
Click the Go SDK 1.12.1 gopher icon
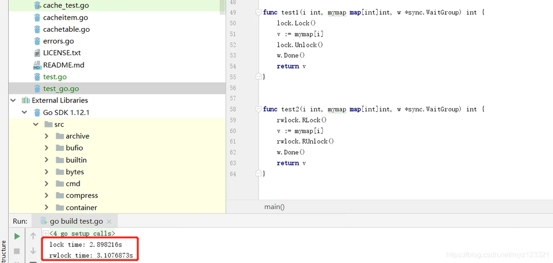(37, 112)
